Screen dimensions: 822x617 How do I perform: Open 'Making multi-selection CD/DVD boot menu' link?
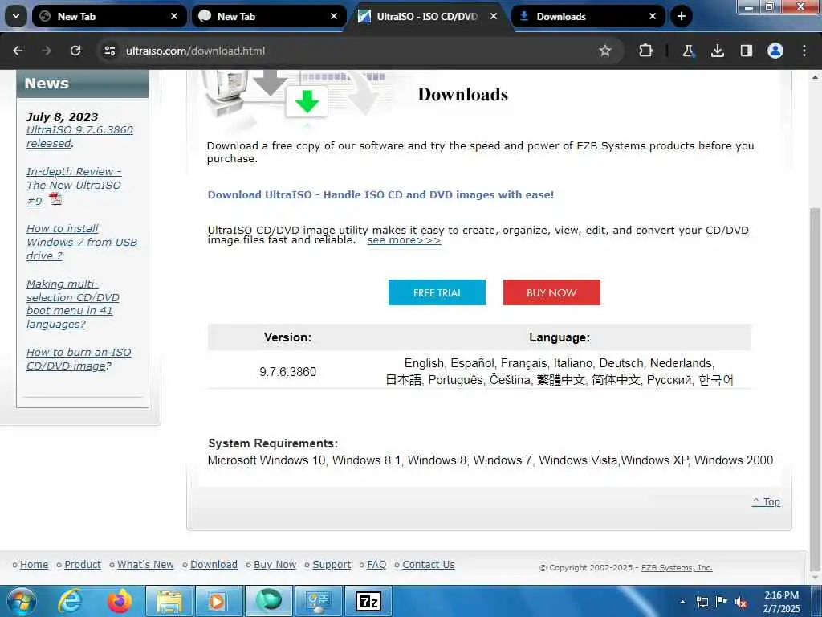[x=73, y=304]
